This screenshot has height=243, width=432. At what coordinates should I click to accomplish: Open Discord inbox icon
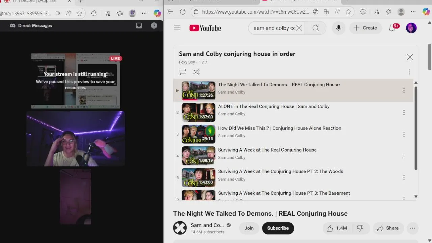pos(139,26)
